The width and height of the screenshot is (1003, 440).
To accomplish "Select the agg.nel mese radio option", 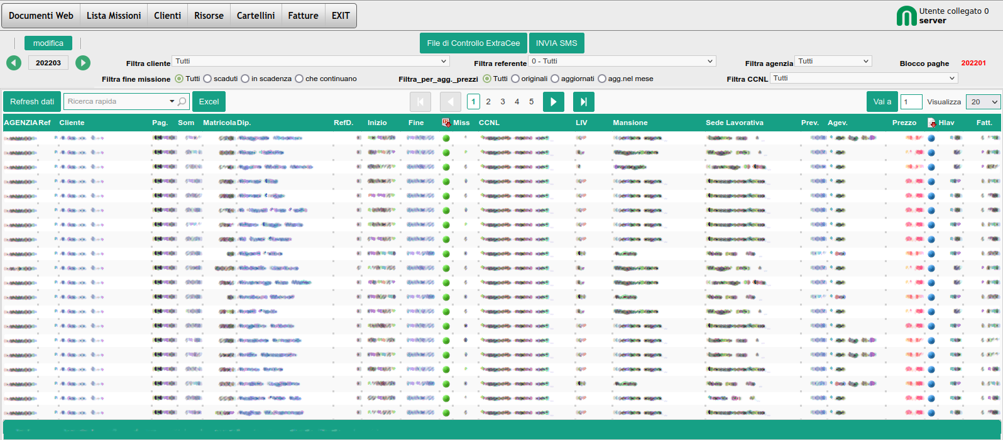I will coord(602,79).
